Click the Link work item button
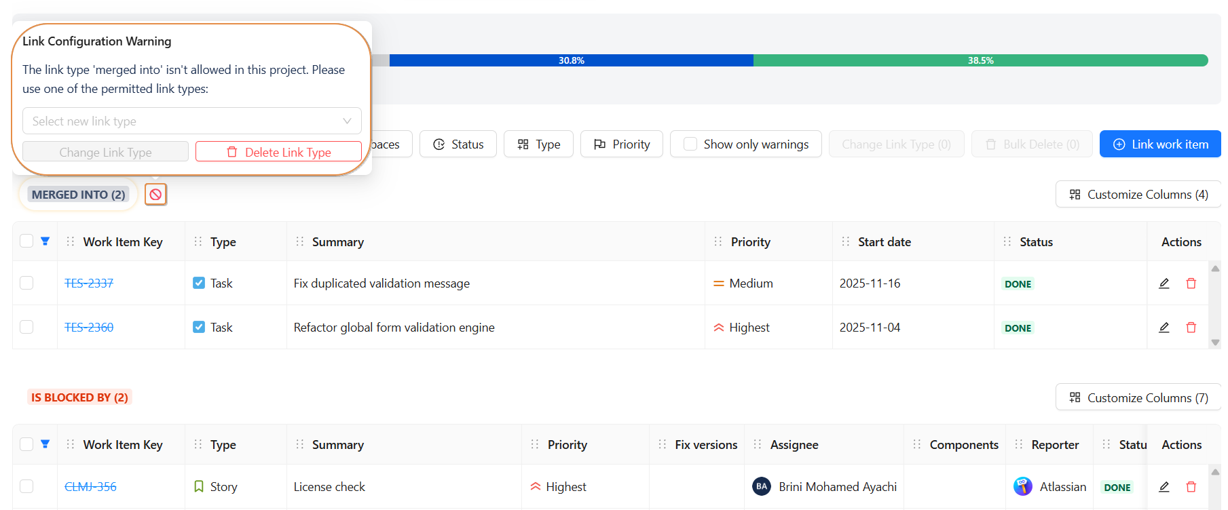The height and width of the screenshot is (510, 1228). (1160, 144)
